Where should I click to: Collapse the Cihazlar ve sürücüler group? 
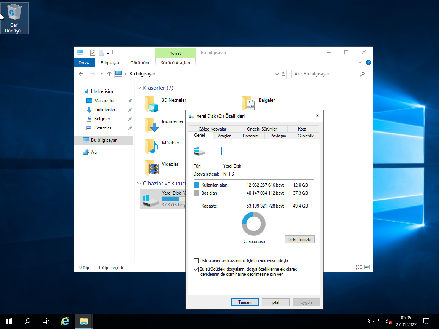(139, 184)
